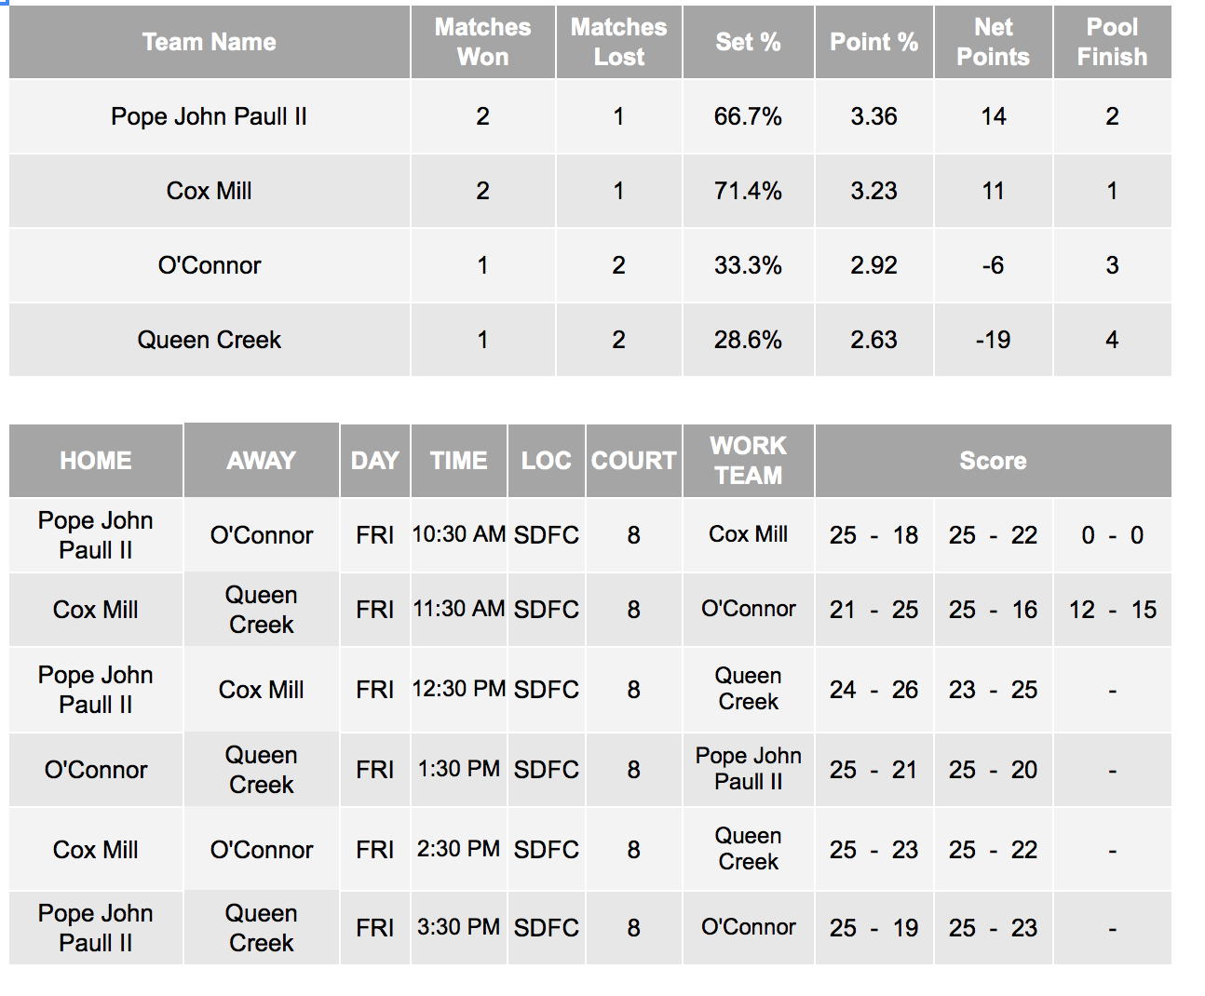Image resolution: width=1205 pixels, height=996 pixels.
Task: Click the AWAY column header
Action: [262, 461]
